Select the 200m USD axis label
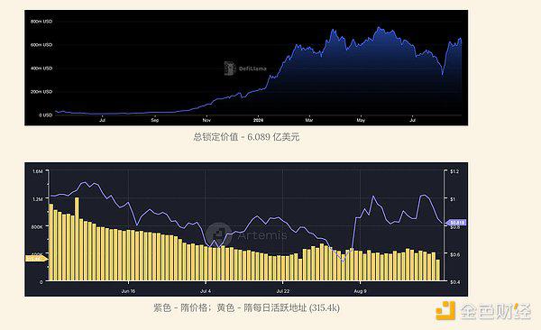The height and width of the screenshot is (330, 541). pyautogui.click(x=41, y=92)
